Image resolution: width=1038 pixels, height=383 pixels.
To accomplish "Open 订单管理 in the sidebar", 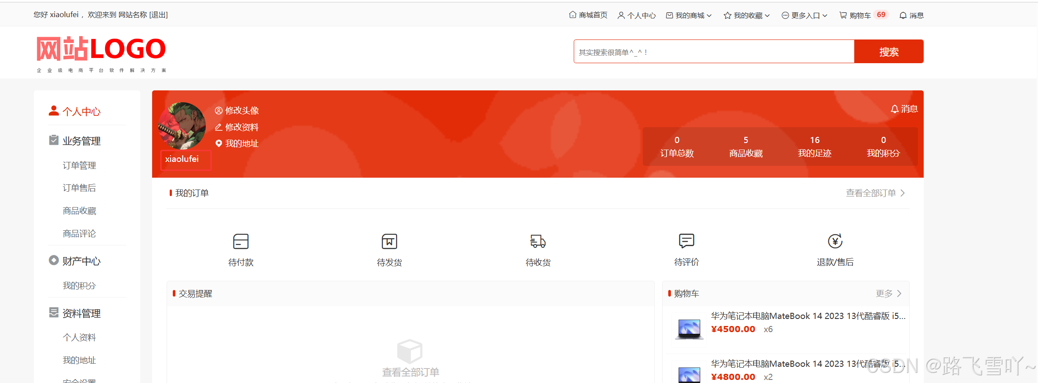I will [79, 165].
